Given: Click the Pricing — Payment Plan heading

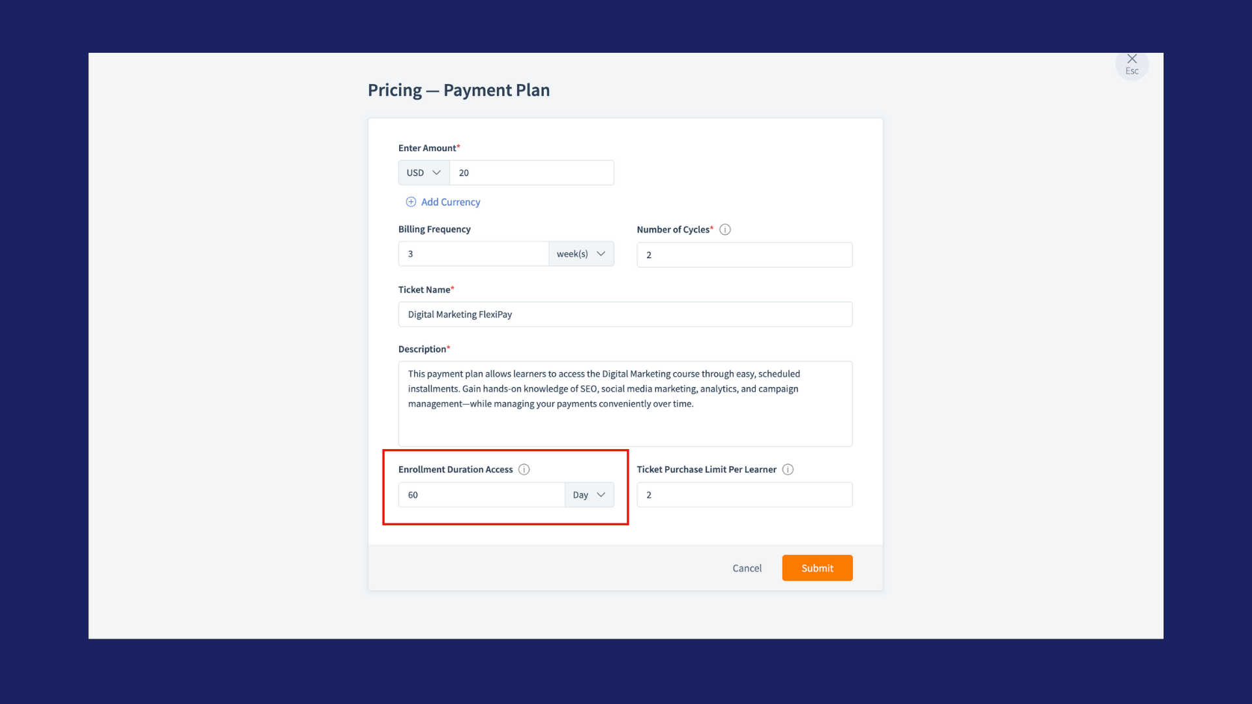Looking at the screenshot, I should click(458, 90).
